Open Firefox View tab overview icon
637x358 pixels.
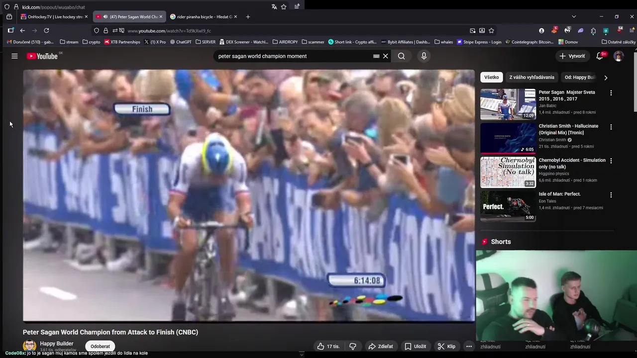click(x=9, y=17)
